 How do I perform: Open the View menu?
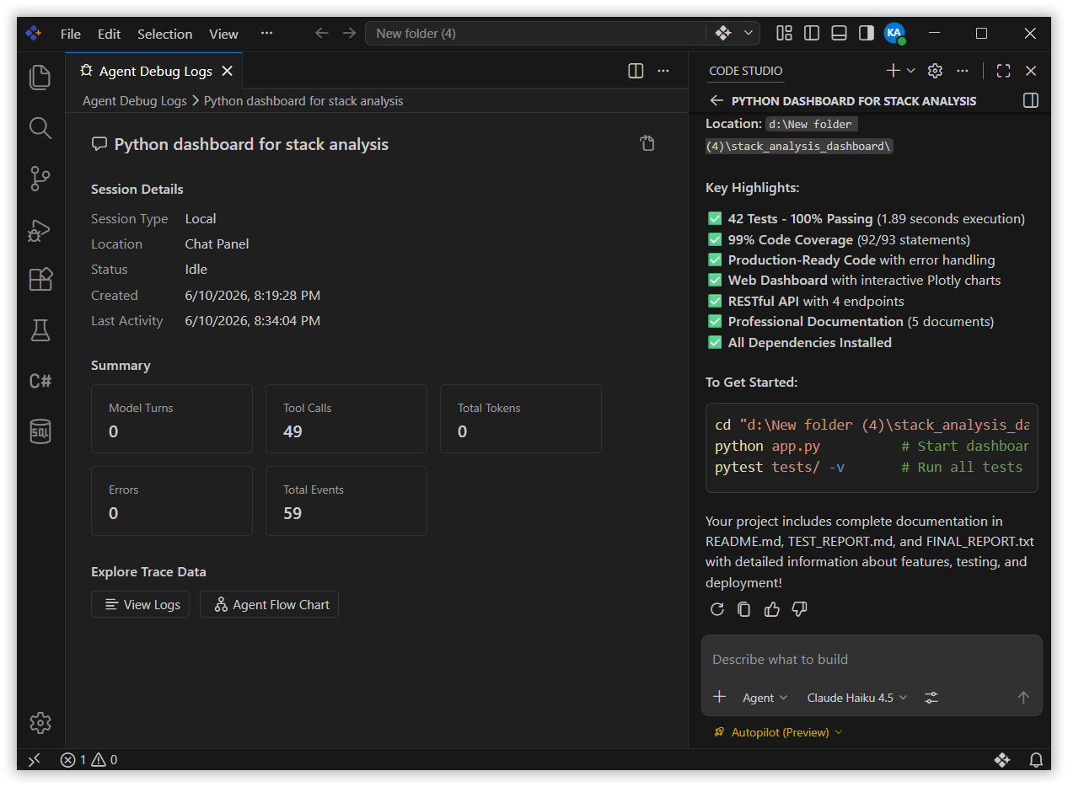coord(223,34)
